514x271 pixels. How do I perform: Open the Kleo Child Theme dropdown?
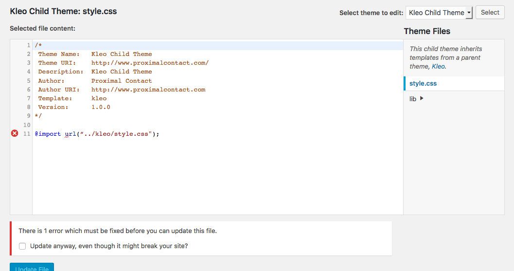[x=439, y=13]
